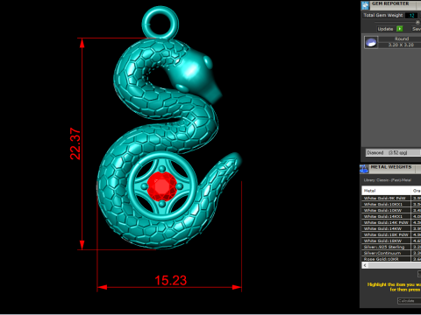Select the "White Gold:14K PdW" row
This screenshot has width=421, height=315.
click(391, 222)
